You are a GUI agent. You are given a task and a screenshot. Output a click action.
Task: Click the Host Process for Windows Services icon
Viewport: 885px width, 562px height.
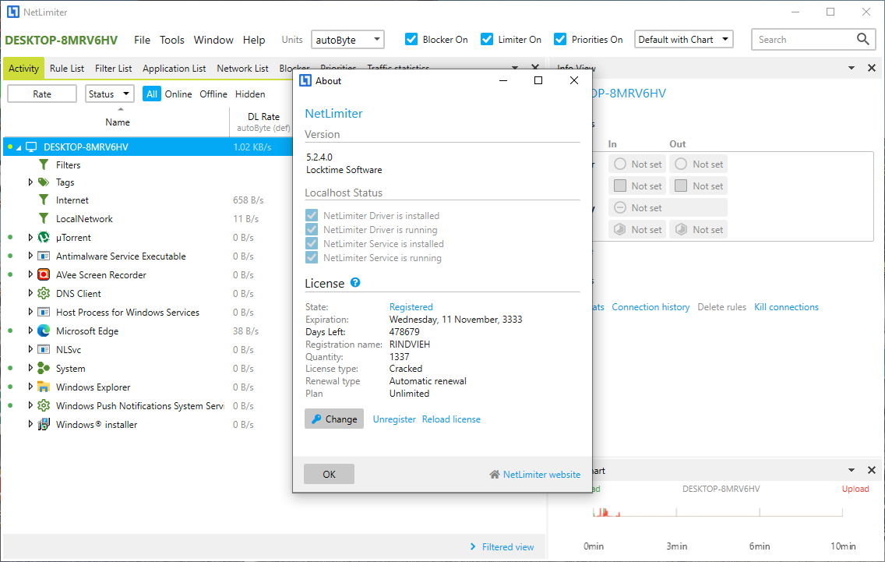click(44, 312)
